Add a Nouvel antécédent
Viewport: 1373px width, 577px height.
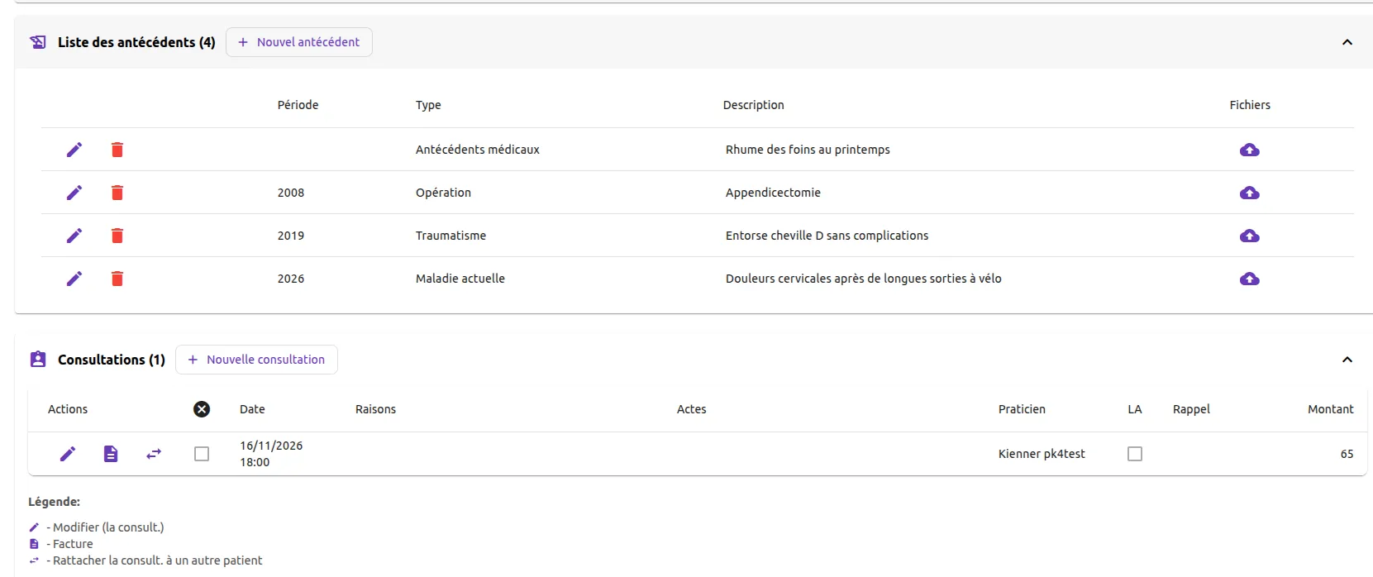(299, 42)
